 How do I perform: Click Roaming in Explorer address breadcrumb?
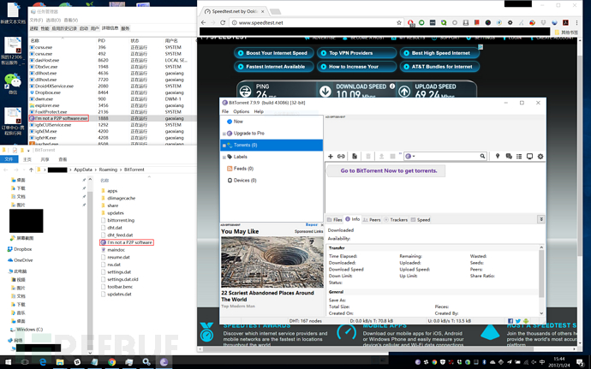coord(108,170)
